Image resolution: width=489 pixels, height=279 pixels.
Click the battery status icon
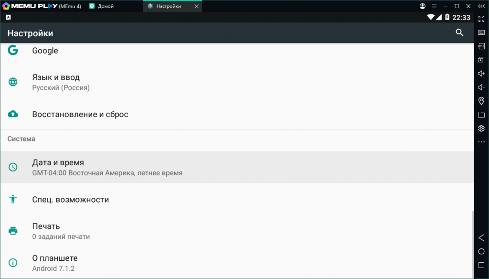tap(447, 17)
